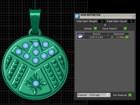
Task: Click the 'Total Gem Weight' label
Action: (87, 21)
